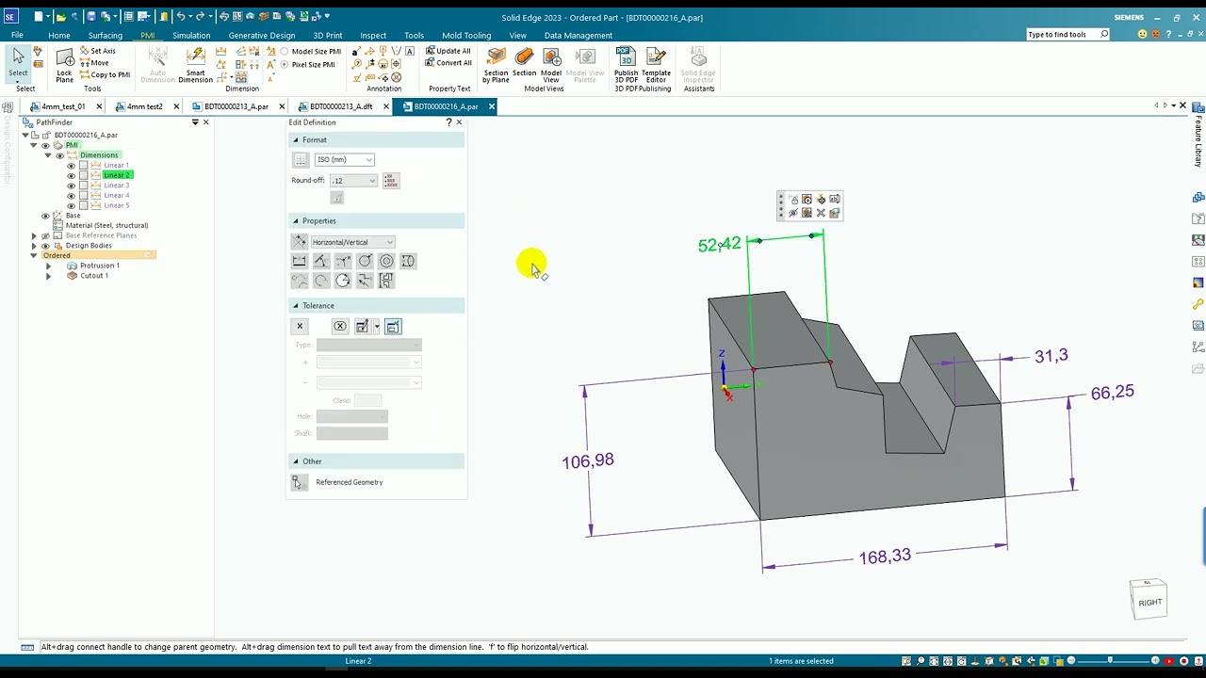This screenshot has height=678, width=1206.
Task: Select the 168,33 dimension text
Action: coord(885,557)
